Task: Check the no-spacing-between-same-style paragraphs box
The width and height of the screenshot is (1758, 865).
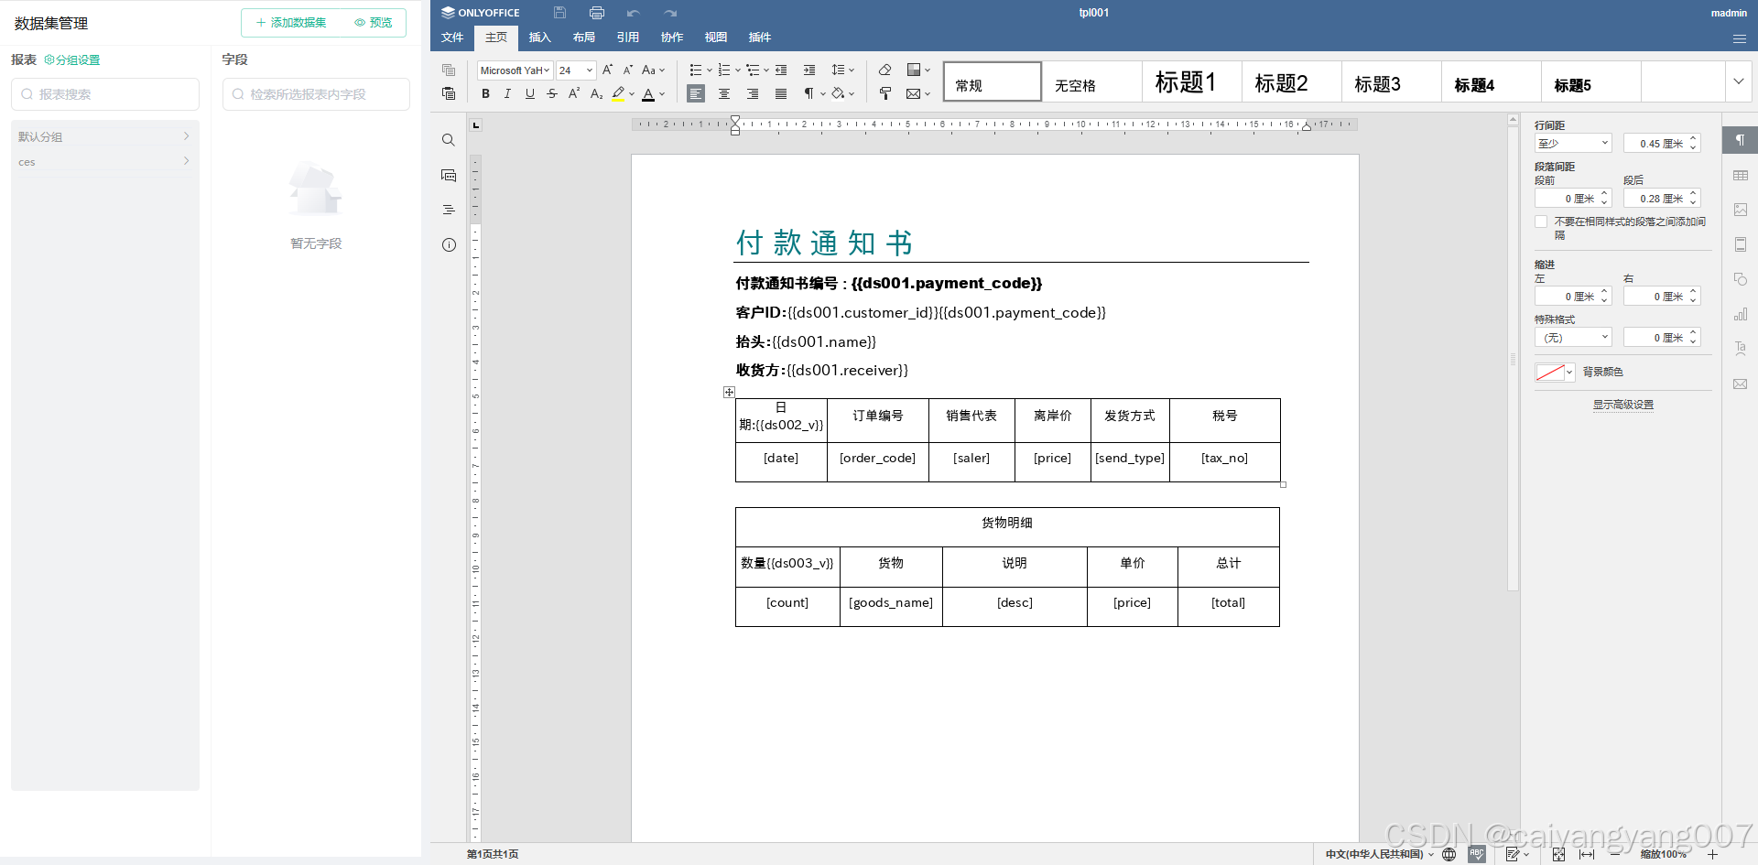Action: tap(1541, 222)
